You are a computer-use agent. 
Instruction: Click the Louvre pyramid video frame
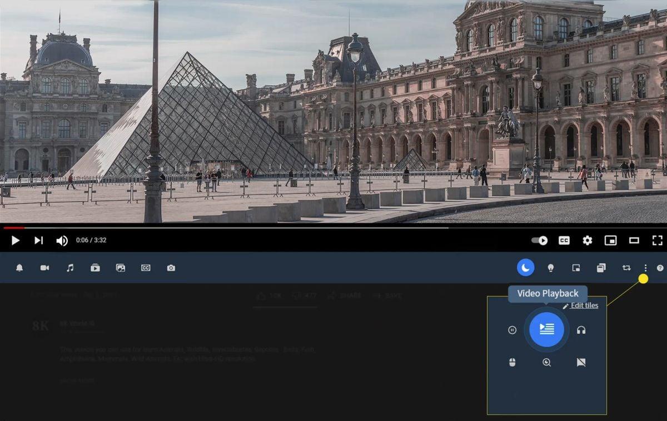coord(333,111)
